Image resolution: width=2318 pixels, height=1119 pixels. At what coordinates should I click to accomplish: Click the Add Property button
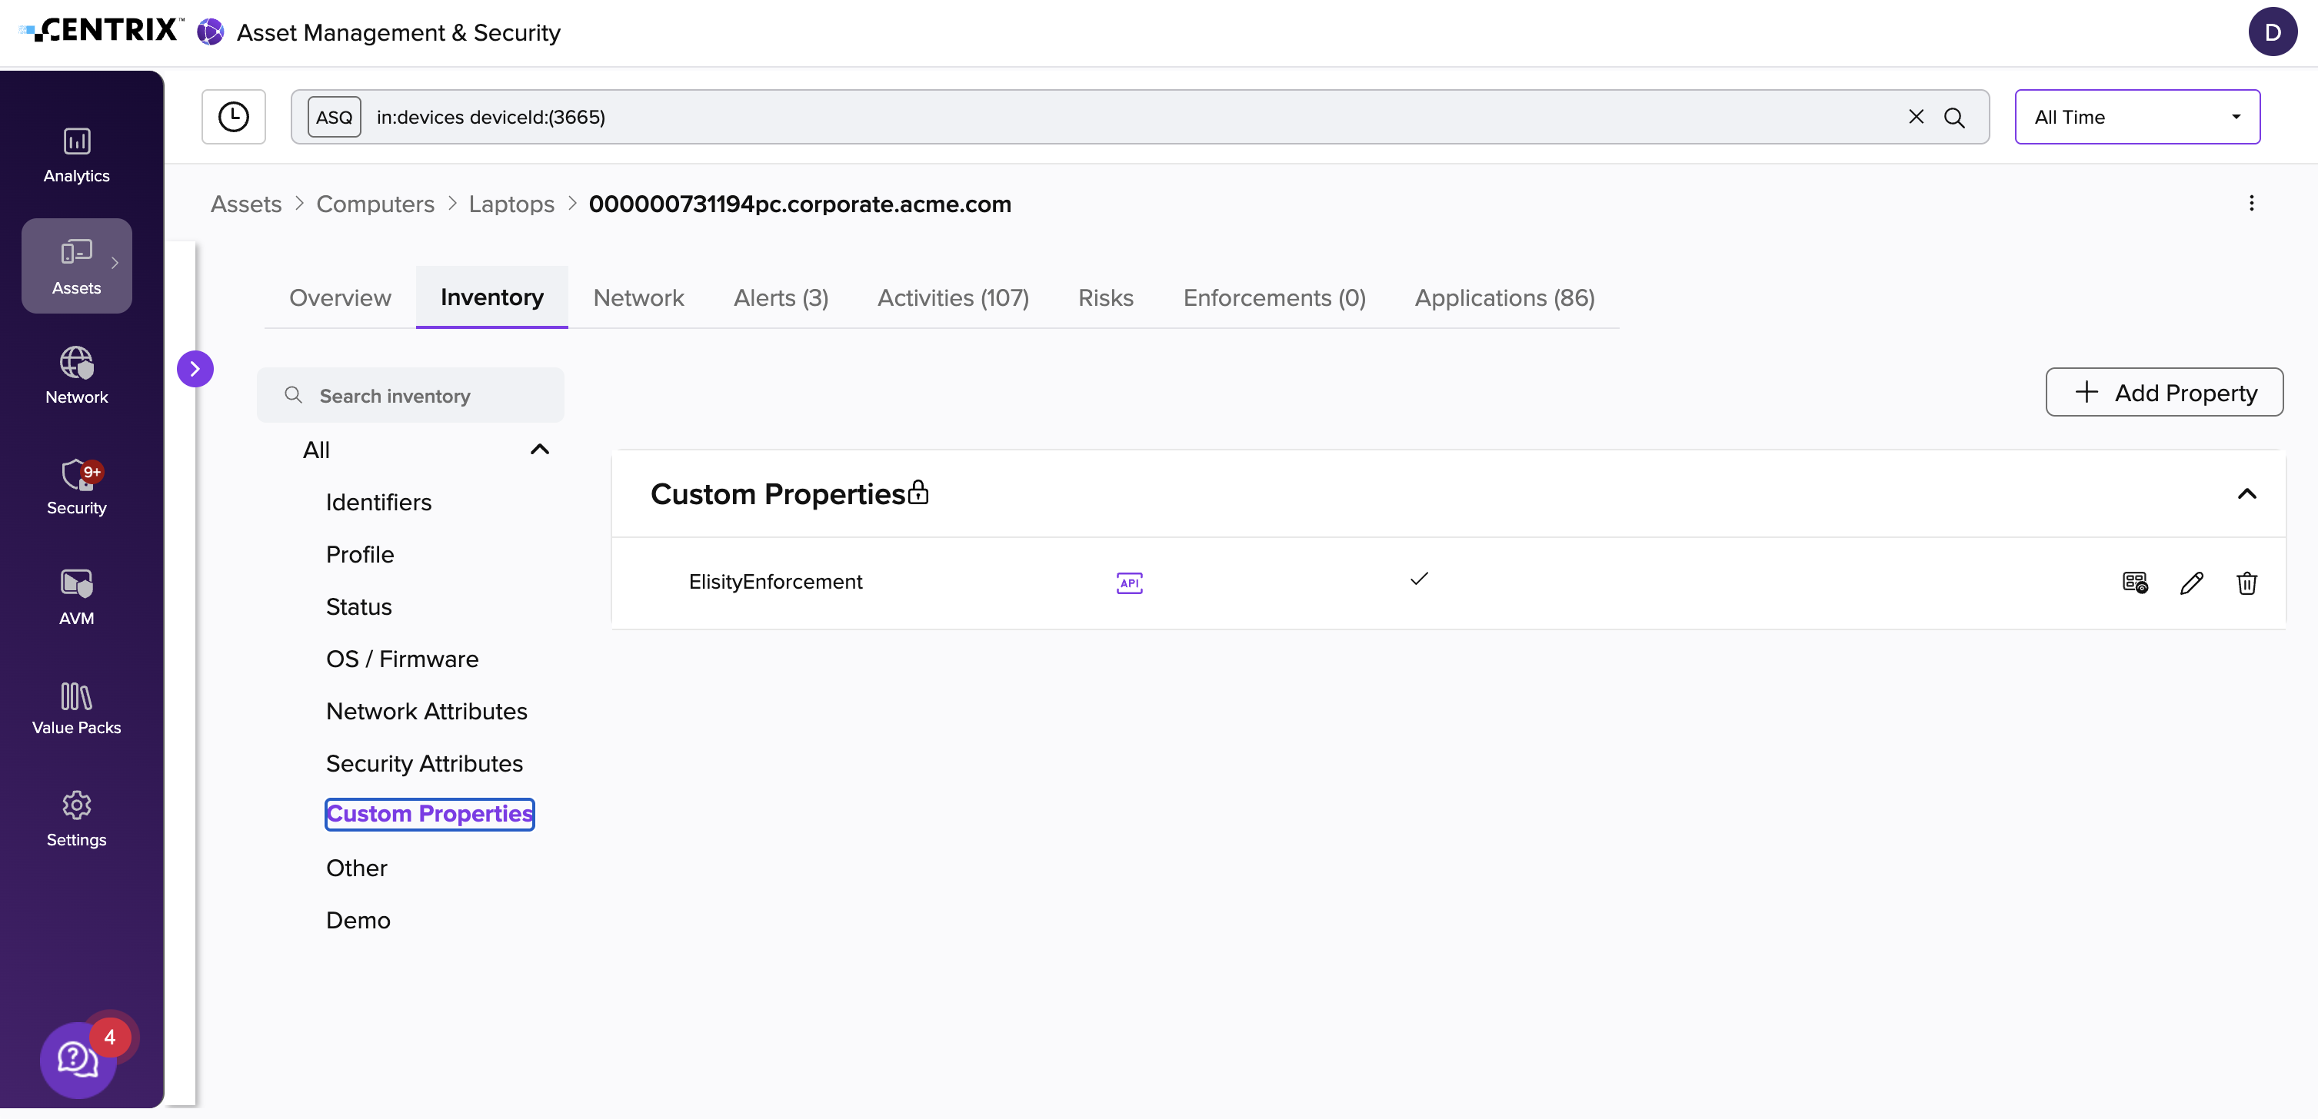(2163, 392)
